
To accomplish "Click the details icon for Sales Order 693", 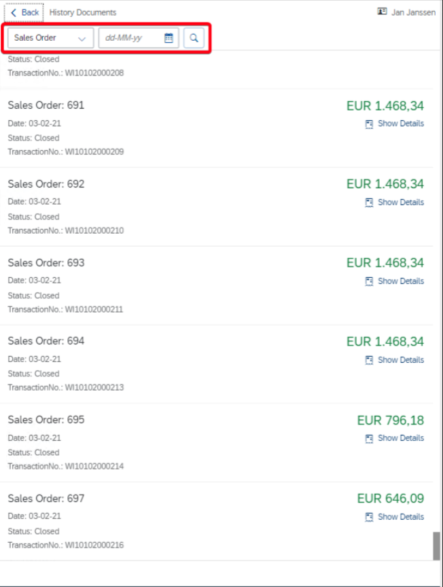I will [x=369, y=281].
